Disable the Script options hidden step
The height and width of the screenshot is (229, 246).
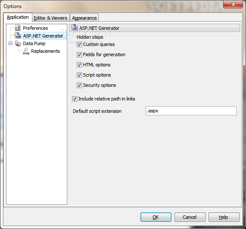pos(79,75)
